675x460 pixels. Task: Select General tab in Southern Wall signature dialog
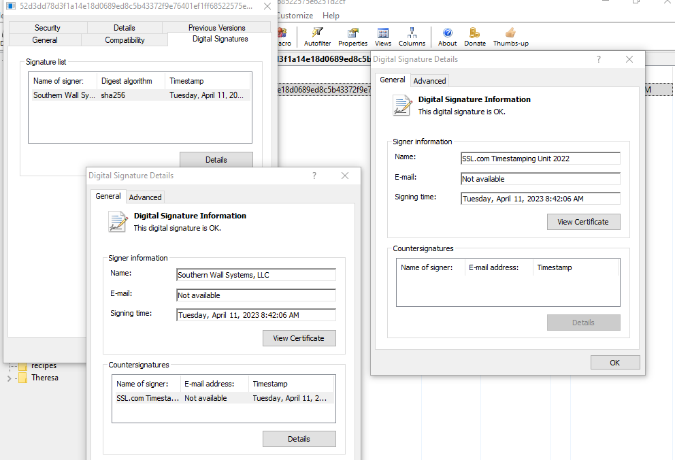click(108, 196)
